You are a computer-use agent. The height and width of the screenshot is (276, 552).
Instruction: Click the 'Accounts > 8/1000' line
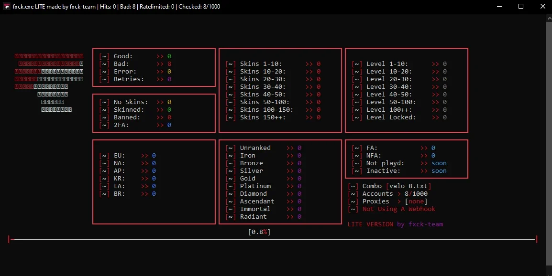coord(388,194)
